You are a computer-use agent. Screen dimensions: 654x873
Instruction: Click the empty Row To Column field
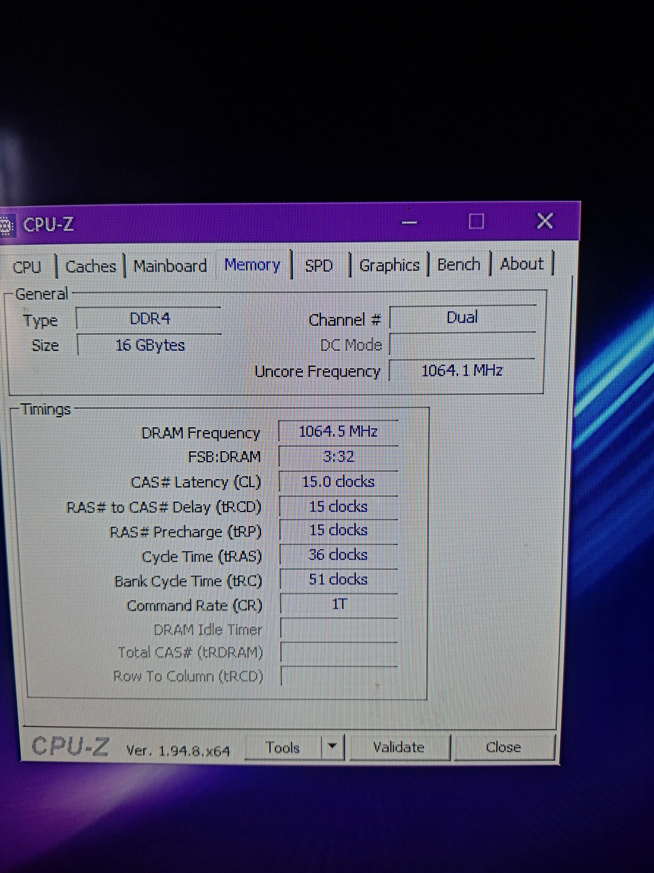[x=339, y=676]
